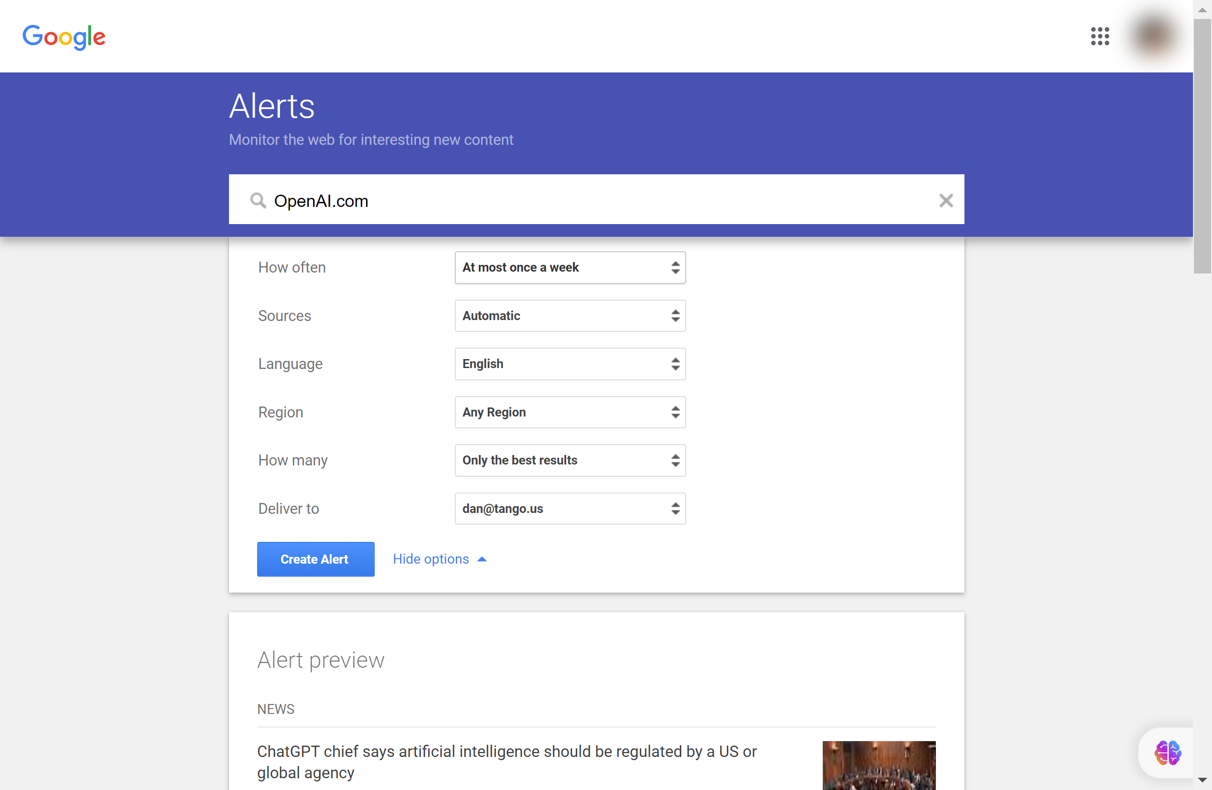Click the scrollbar down arrow
The width and height of the screenshot is (1212, 790).
pyautogui.click(x=1202, y=780)
